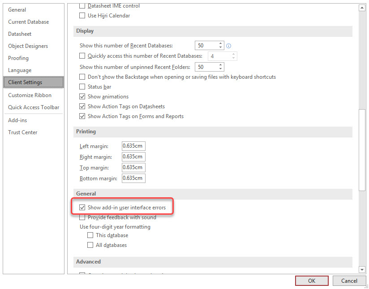This screenshot has height=289, width=369.
Task: Decrease unpinned Recent Folders count with down arrow
Action: coord(221,69)
